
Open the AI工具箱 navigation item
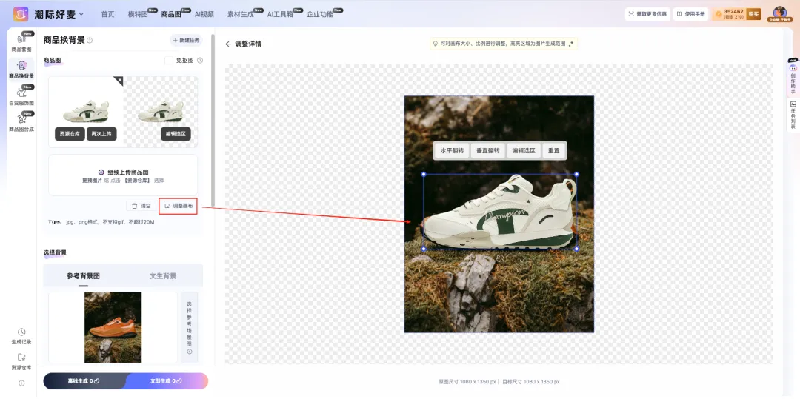(x=280, y=14)
